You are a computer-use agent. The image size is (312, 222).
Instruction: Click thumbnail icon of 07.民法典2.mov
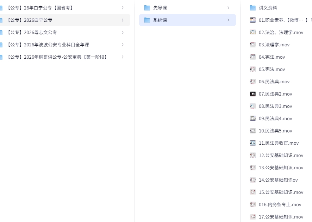253,94
